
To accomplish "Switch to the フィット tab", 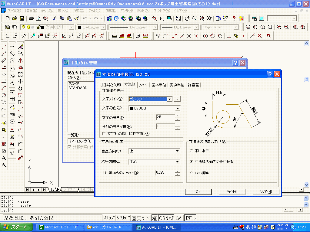I will 142,85.
